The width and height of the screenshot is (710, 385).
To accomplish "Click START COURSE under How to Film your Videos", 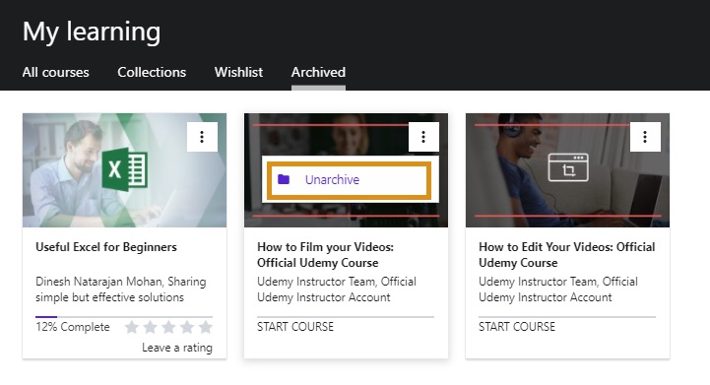I will [x=295, y=327].
